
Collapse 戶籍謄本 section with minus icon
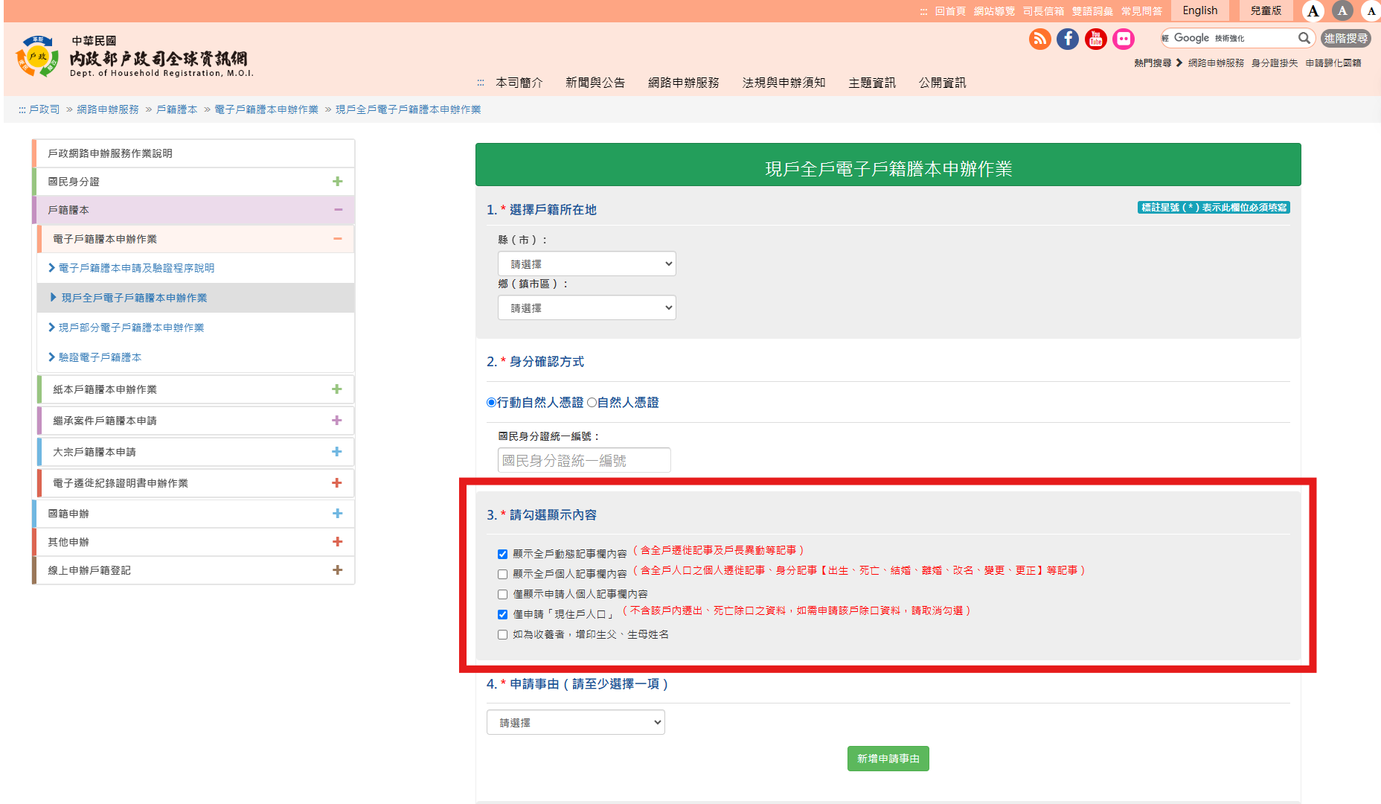click(x=338, y=210)
